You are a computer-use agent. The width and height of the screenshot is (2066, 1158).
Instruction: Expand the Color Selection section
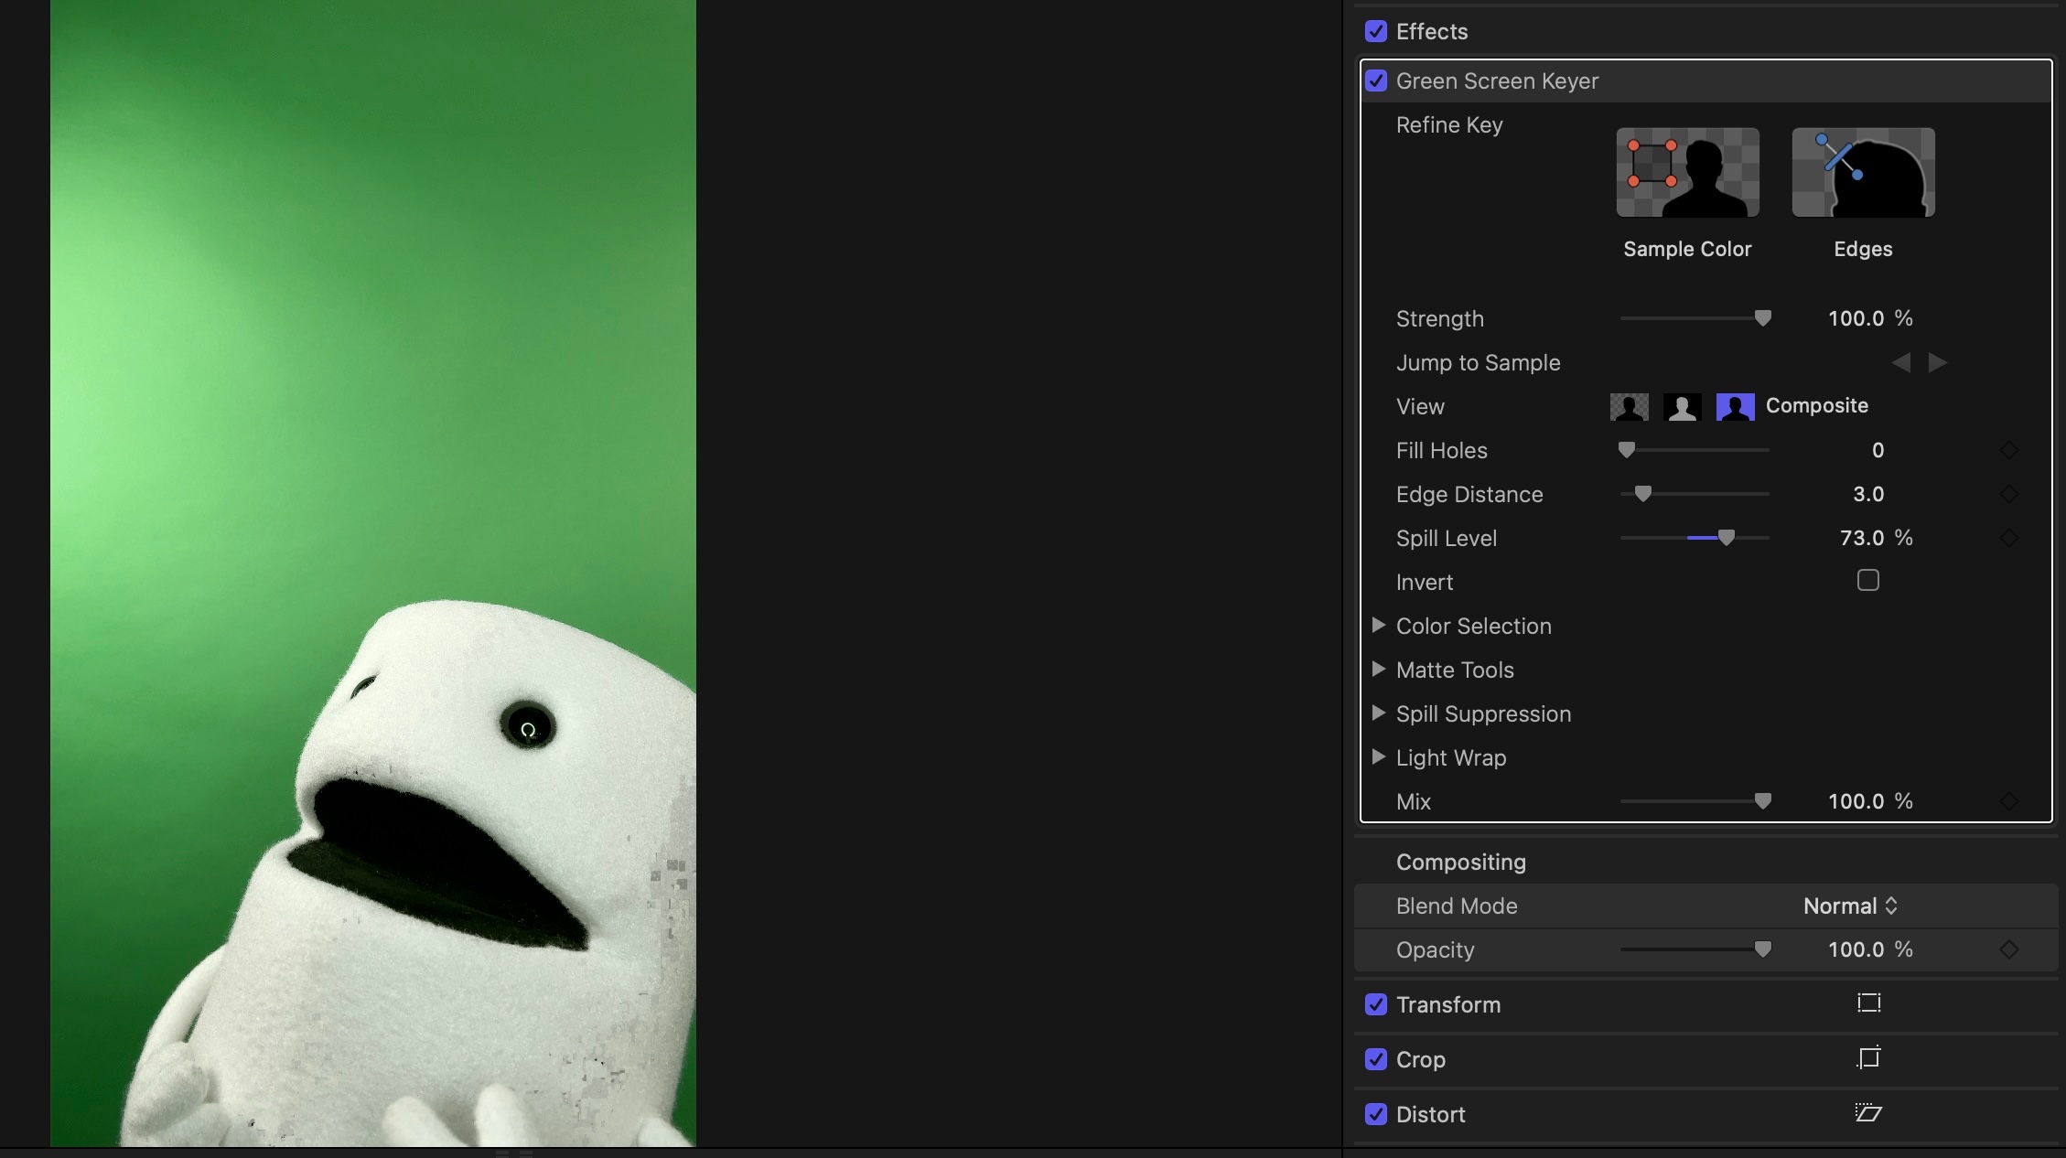coord(1379,626)
